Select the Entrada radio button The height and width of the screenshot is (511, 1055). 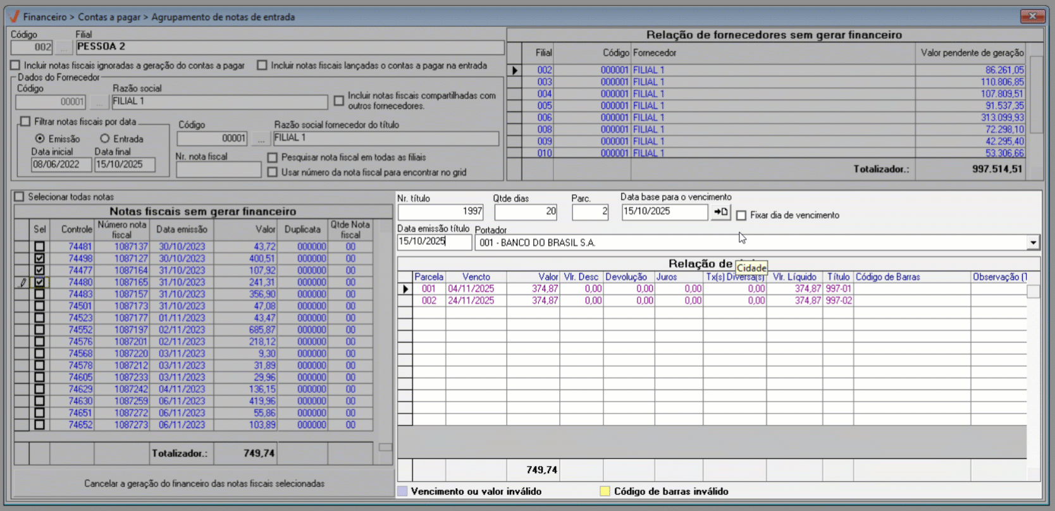pos(105,139)
